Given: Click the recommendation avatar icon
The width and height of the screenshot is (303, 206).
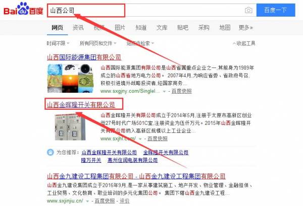Looking at the screenshot, I should click(50, 152).
